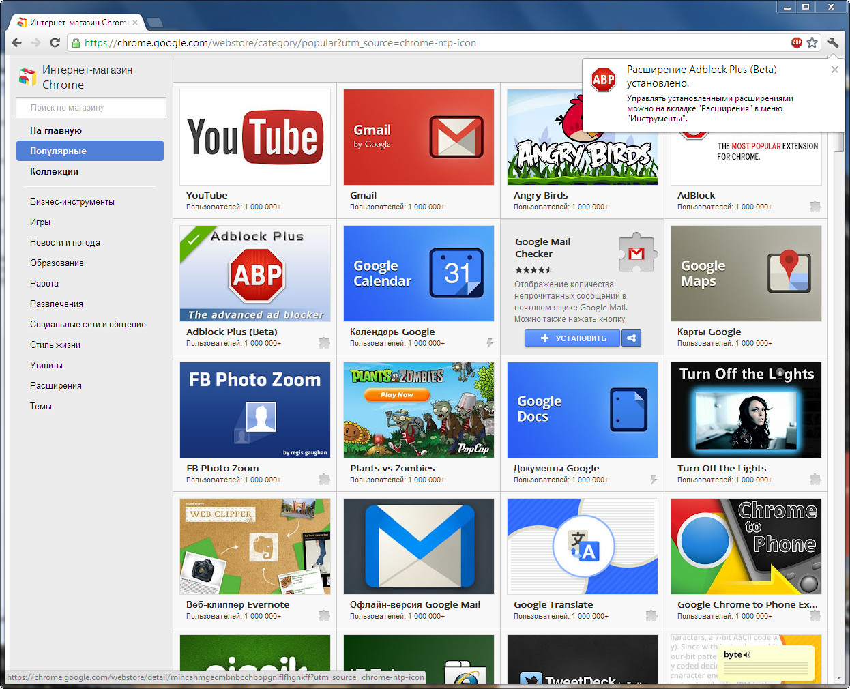850x689 pixels.
Task: Open Образование category
Action: pos(57,263)
